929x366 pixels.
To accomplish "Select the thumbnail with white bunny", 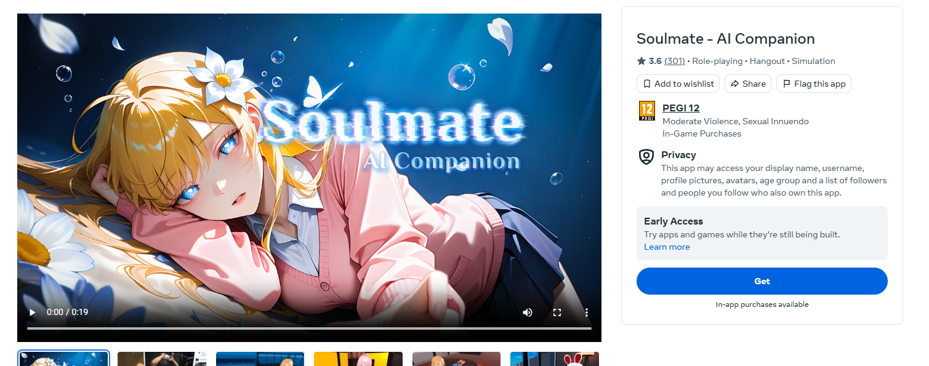I will coord(555,359).
